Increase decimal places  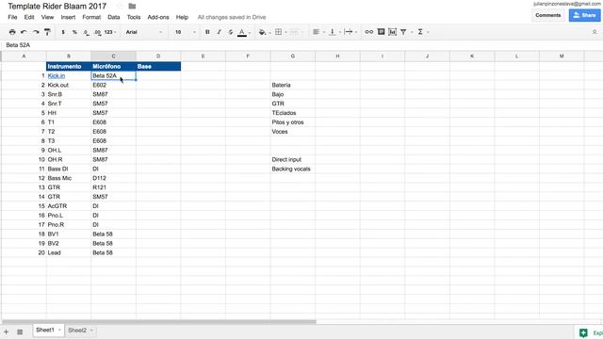tap(98, 32)
